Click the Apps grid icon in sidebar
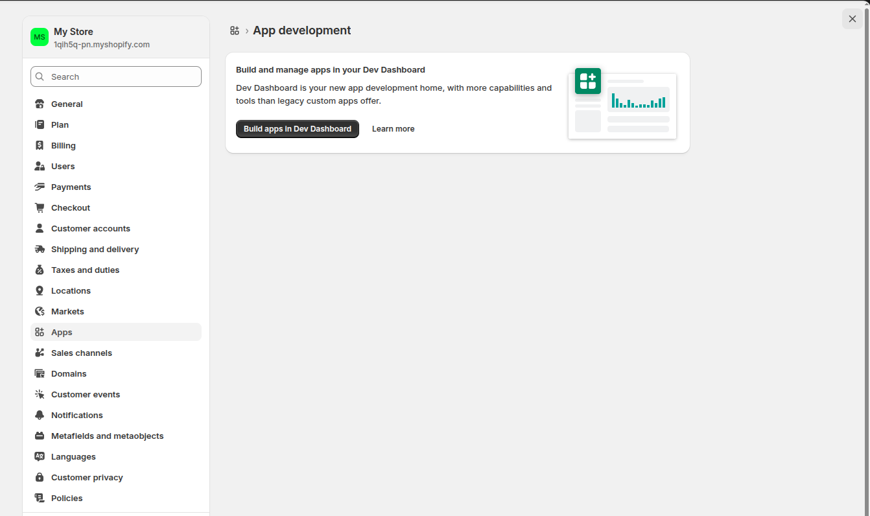Screen dimensions: 870x516 (x=40, y=332)
